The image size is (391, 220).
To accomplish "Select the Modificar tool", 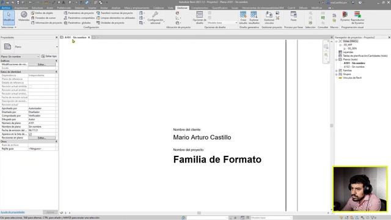I will [x=9, y=18].
